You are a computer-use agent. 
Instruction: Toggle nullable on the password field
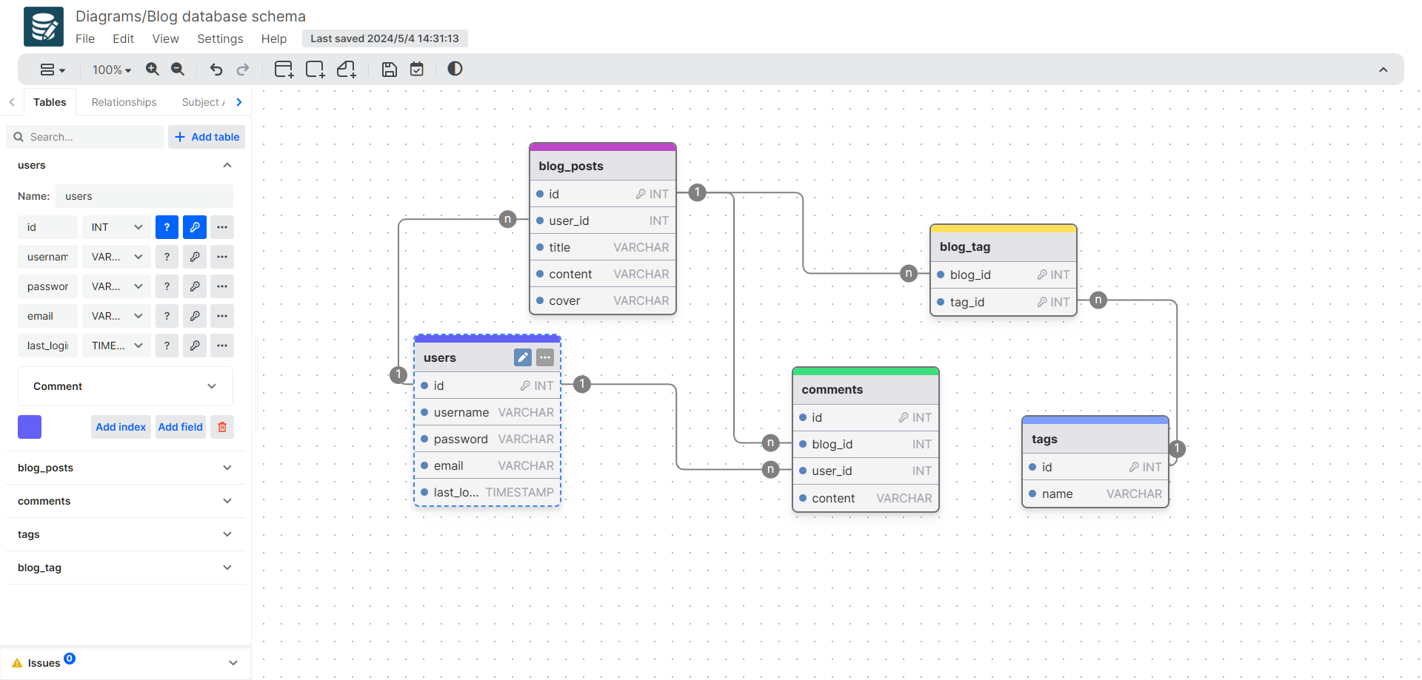coord(167,286)
